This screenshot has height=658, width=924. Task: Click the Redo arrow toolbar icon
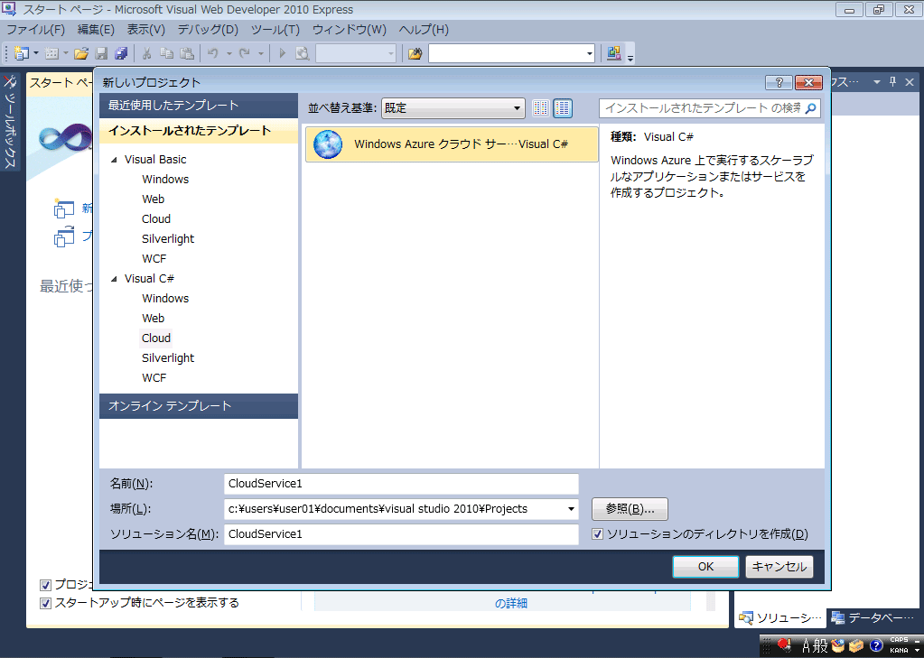coord(245,53)
